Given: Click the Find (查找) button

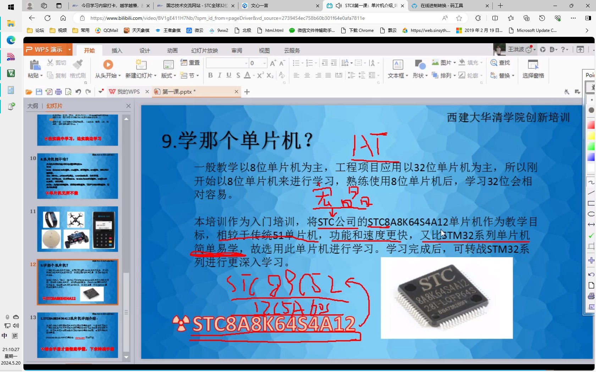Looking at the screenshot, I should 500,63.
